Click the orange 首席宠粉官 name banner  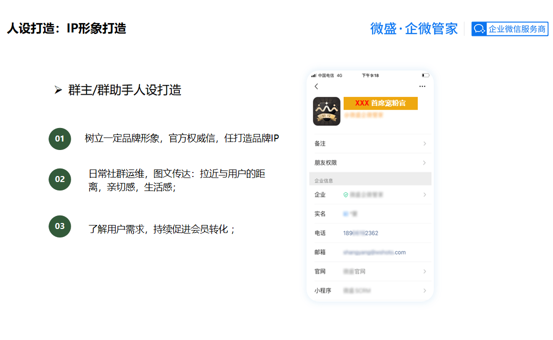(380, 103)
